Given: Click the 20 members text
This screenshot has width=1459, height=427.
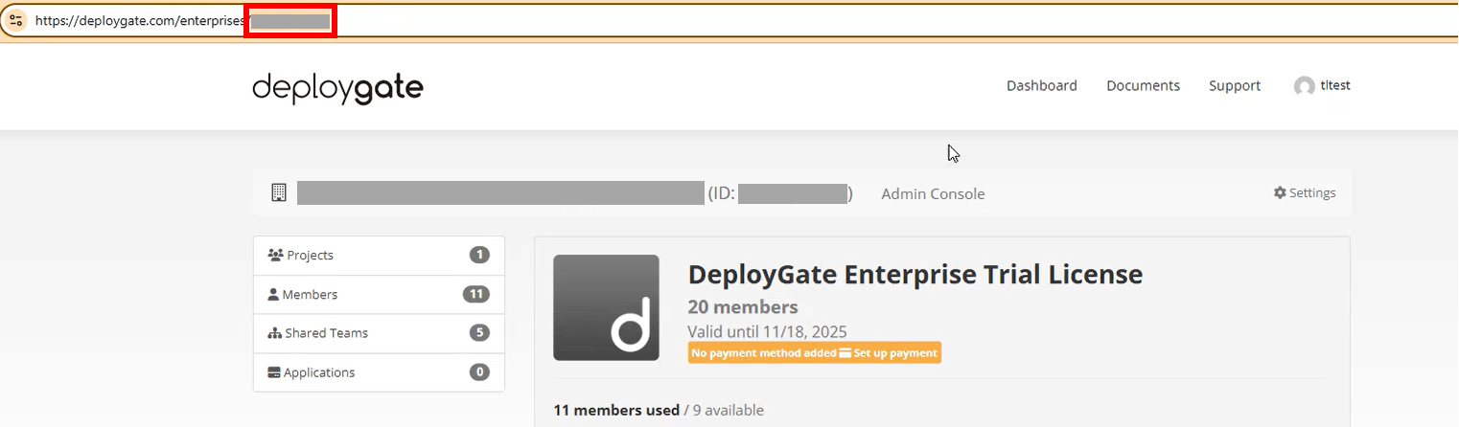Looking at the screenshot, I should tap(743, 307).
